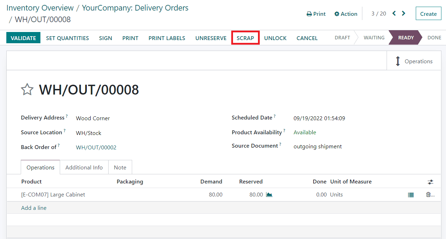Select the Done status stage
Image resolution: width=446 pixels, height=239 pixels.
[434, 38]
